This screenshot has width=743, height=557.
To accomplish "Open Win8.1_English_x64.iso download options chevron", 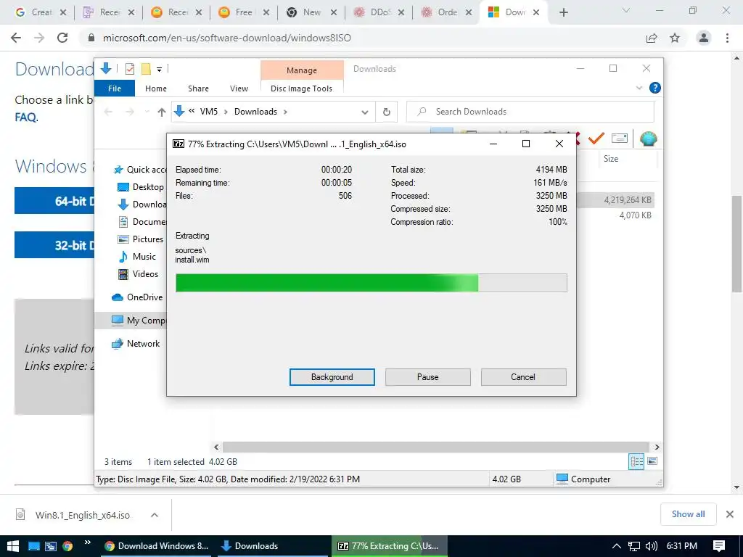I will point(155,516).
